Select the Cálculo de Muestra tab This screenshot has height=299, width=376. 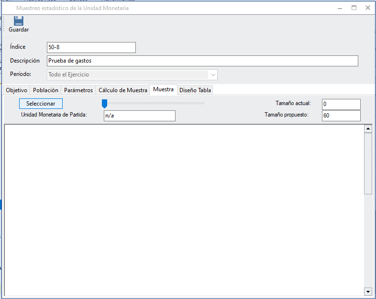123,90
